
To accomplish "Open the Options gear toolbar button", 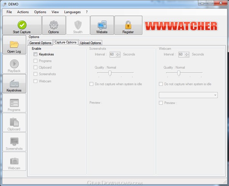I will pyautogui.click(x=54, y=25).
